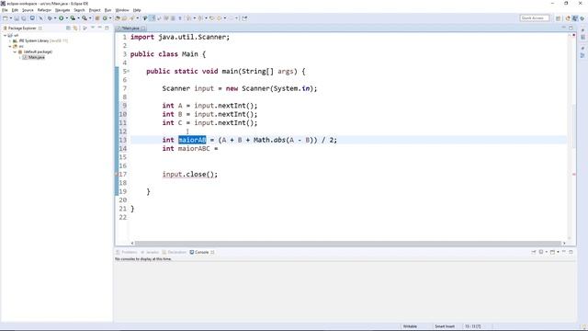This screenshot has width=588, height=331.
Task: Click the Open Type toolbar icon
Action: click(118, 18)
